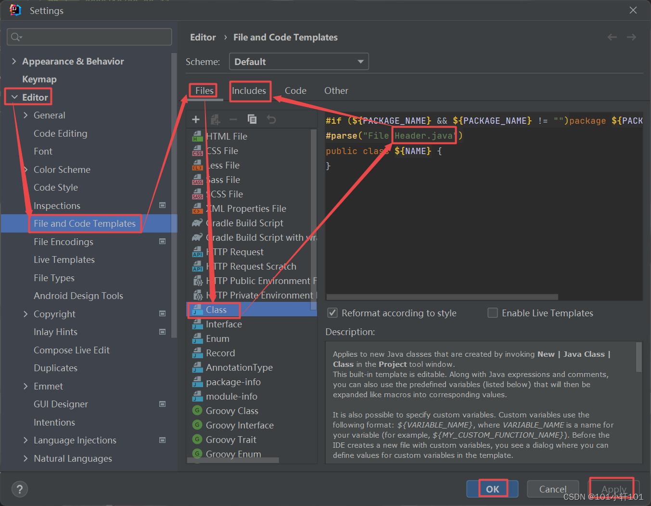Screen dimensions: 651x506
Task: Click the Groovy Interface template icon
Action: (197, 425)
